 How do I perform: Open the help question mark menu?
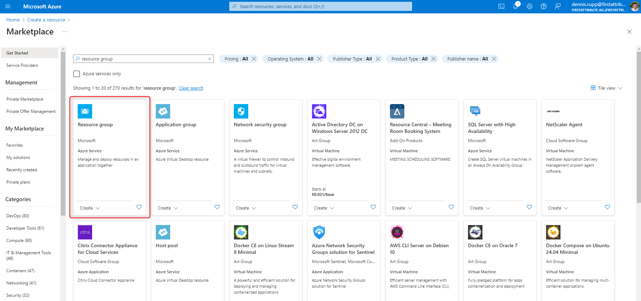tap(544, 6)
